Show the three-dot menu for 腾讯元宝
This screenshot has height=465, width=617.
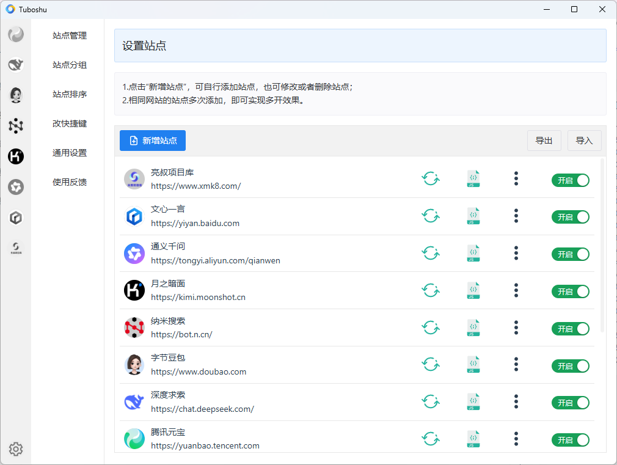pyautogui.click(x=516, y=439)
